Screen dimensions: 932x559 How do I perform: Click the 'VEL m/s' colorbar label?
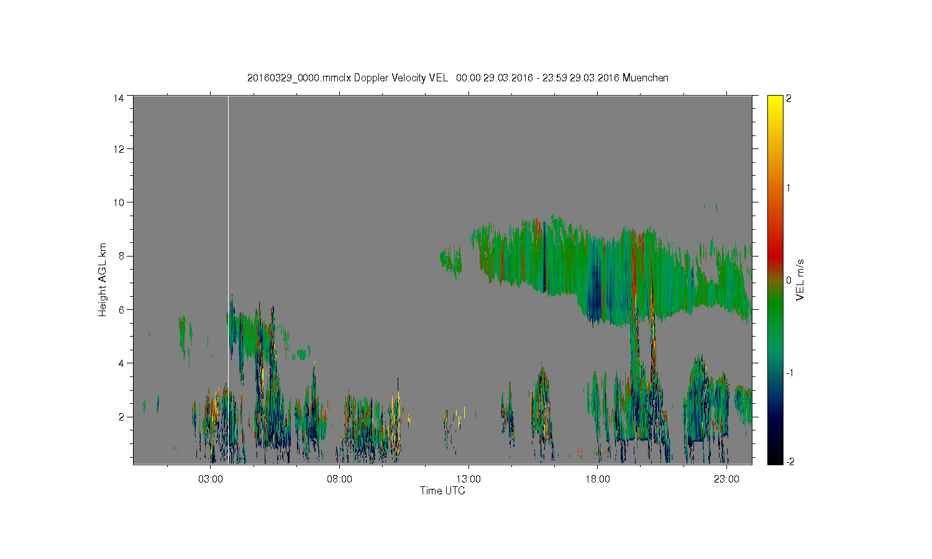click(x=800, y=280)
